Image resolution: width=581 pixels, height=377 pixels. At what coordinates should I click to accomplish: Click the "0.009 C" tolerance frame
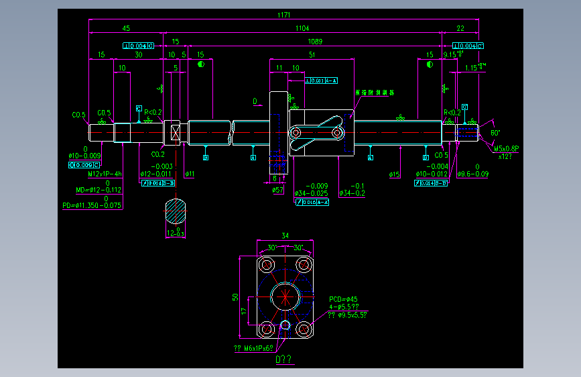pyautogui.click(x=84, y=165)
